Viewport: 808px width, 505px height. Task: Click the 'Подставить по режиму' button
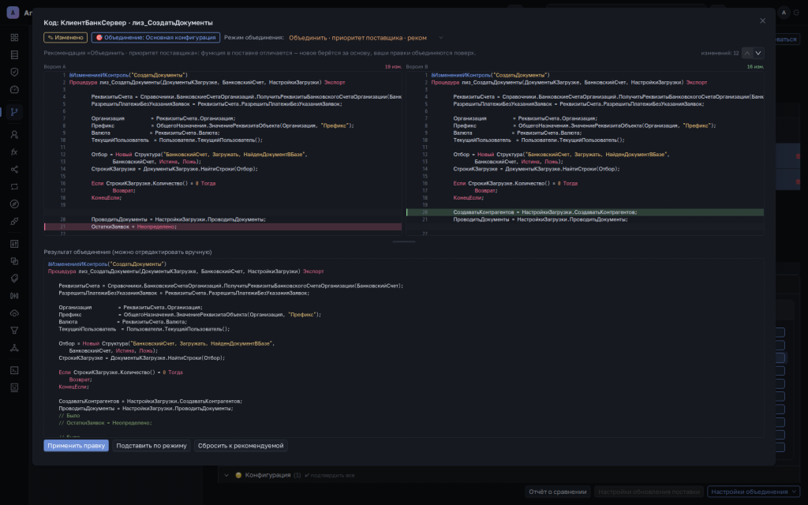click(x=151, y=446)
